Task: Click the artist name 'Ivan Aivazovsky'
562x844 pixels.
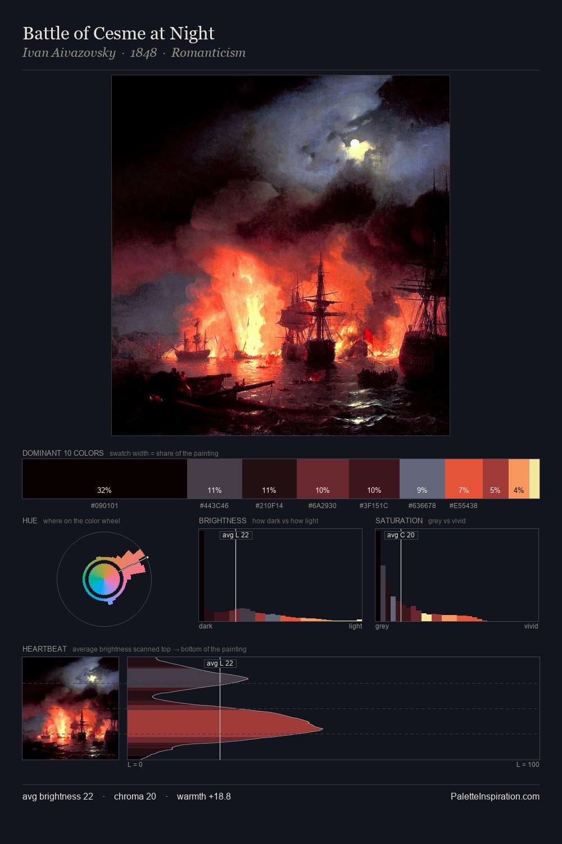Action: point(69,53)
